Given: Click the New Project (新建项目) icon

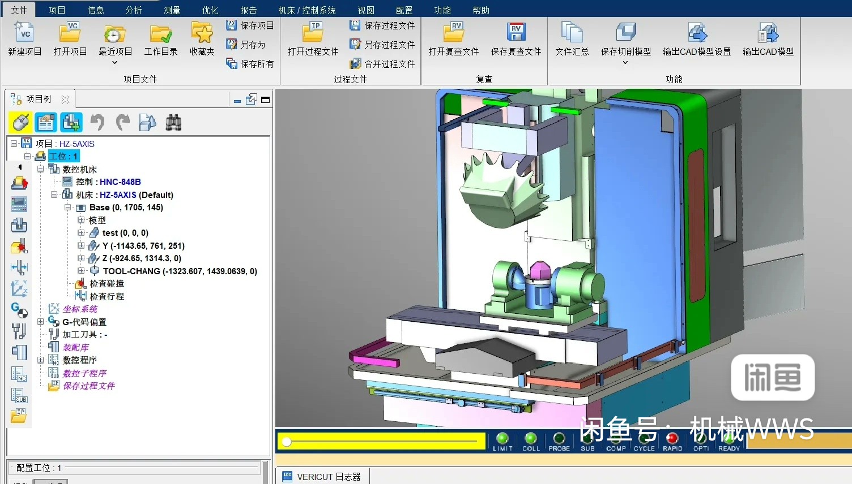Looking at the screenshot, I should tap(25, 33).
